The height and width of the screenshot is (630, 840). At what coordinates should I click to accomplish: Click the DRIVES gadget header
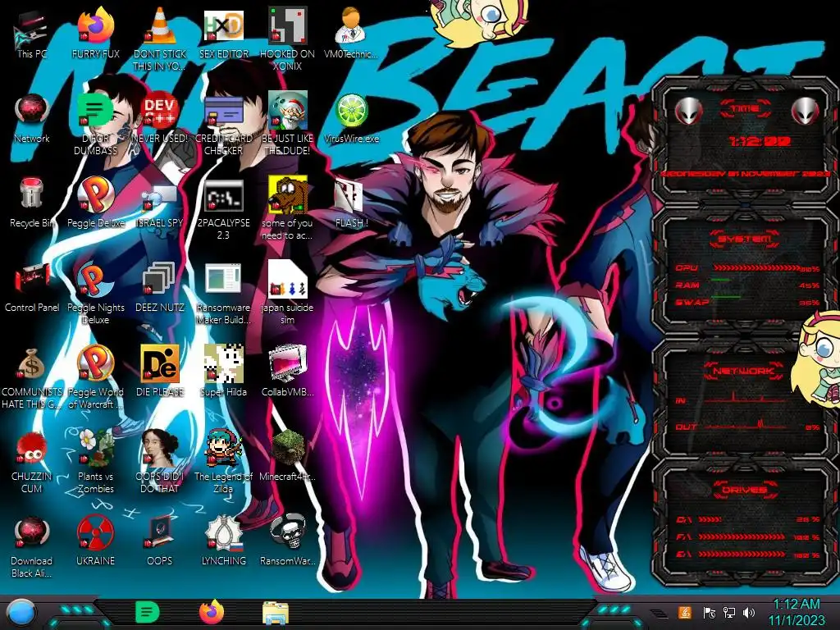tap(744, 490)
